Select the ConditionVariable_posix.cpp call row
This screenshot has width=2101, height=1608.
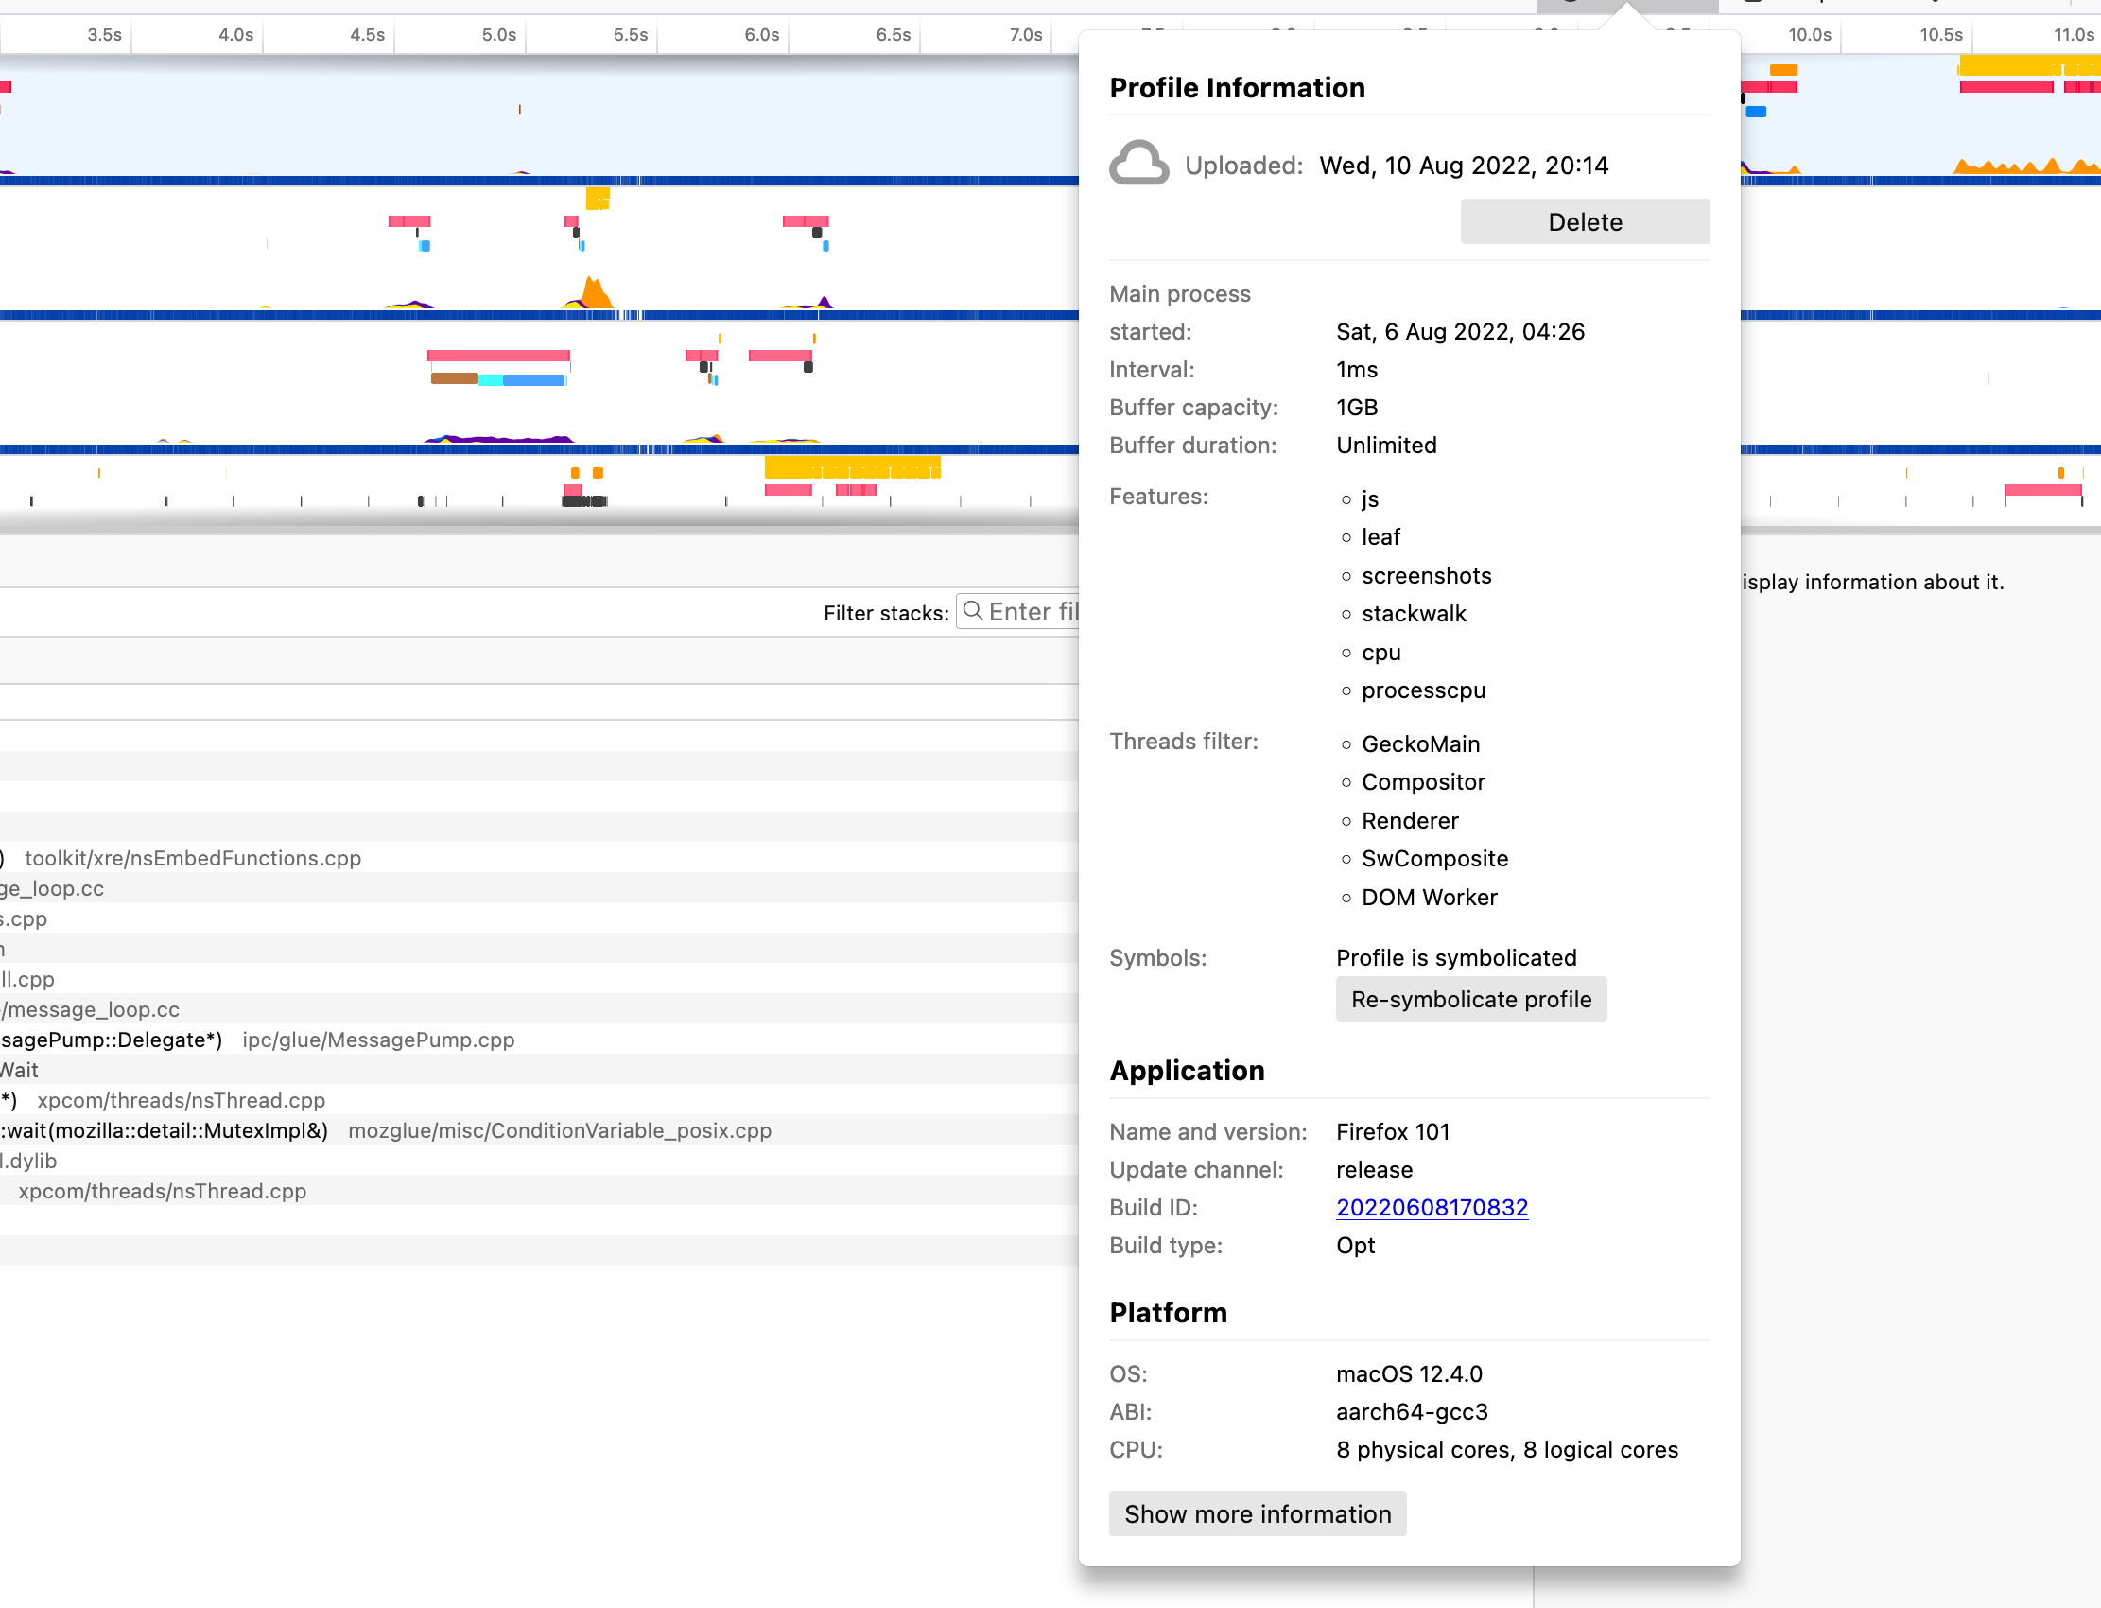pyautogui.click(x=560, y=1130)
